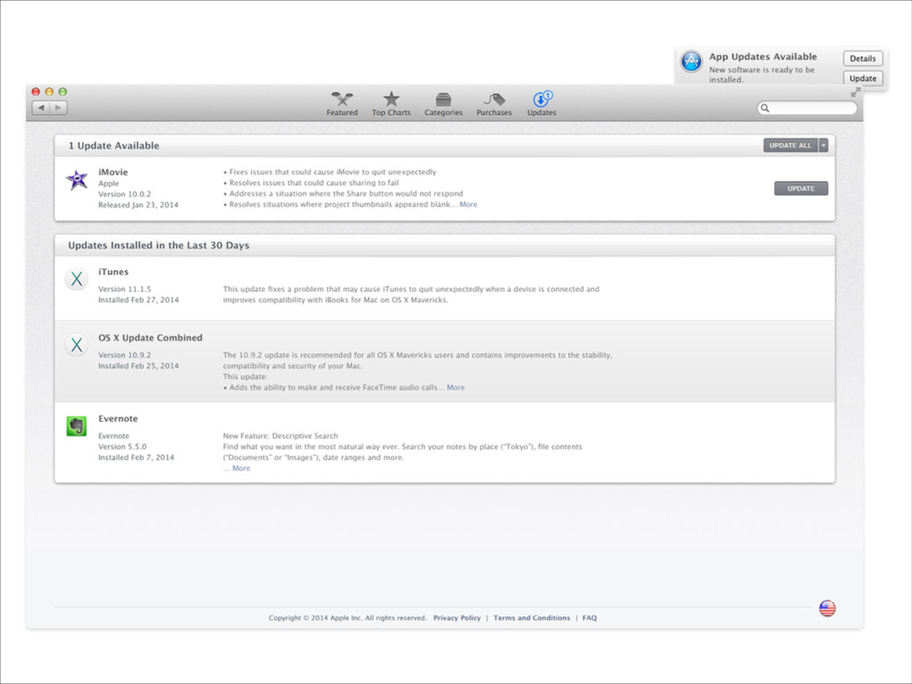Click the "1 Update Available" heading
The image size is (912, 684).
coord(113,145)
